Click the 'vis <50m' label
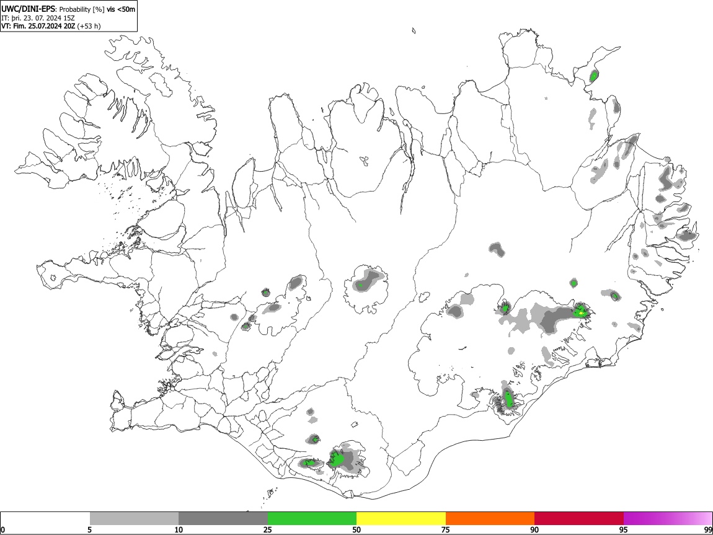The height and width of the screenshot is (535, 713). (120, 9)
